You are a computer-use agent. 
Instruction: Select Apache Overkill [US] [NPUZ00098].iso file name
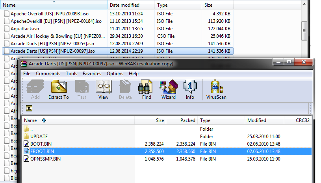[50, 14]
